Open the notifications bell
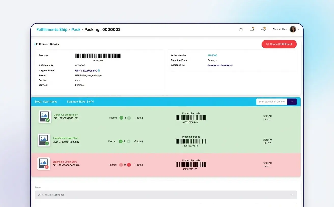Viewport: 334px width, 207px height. [x=252, y=29]
